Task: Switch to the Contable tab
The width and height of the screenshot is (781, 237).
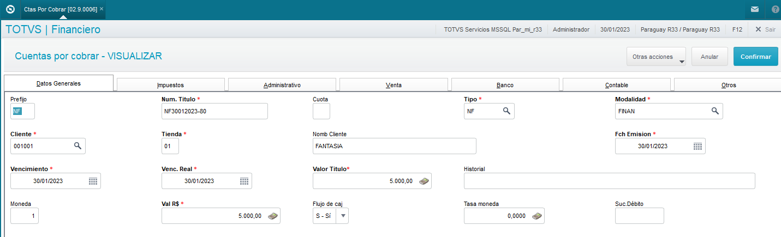Action: point(617,85)
